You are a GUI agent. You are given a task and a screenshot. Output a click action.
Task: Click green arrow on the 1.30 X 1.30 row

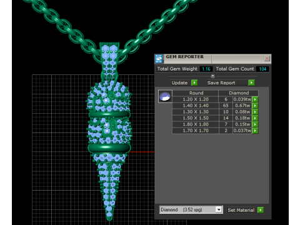[255, 112]
